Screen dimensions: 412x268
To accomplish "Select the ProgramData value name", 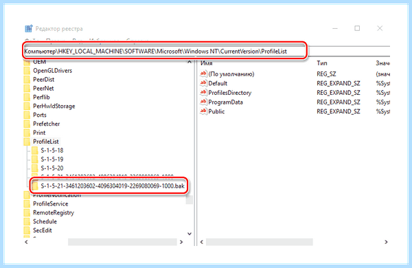I will click(225, 102).
